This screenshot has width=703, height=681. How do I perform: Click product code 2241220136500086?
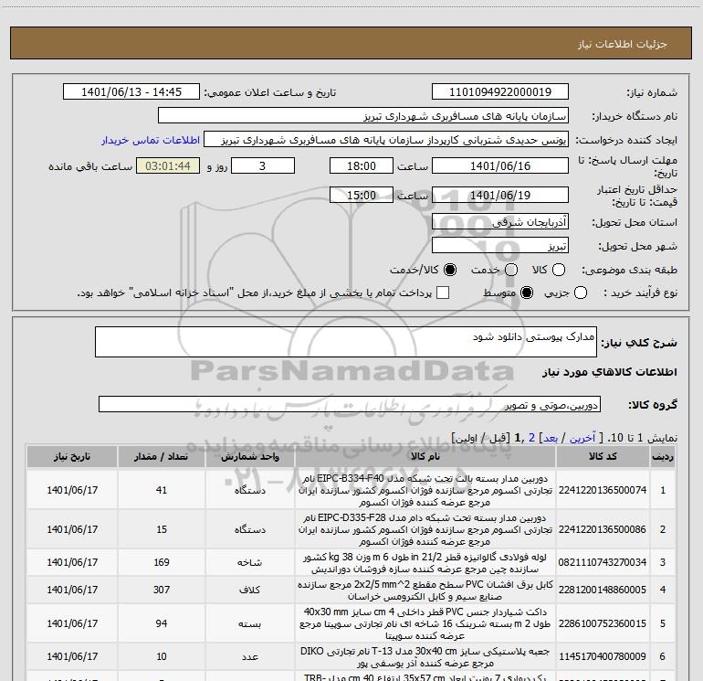603,529
